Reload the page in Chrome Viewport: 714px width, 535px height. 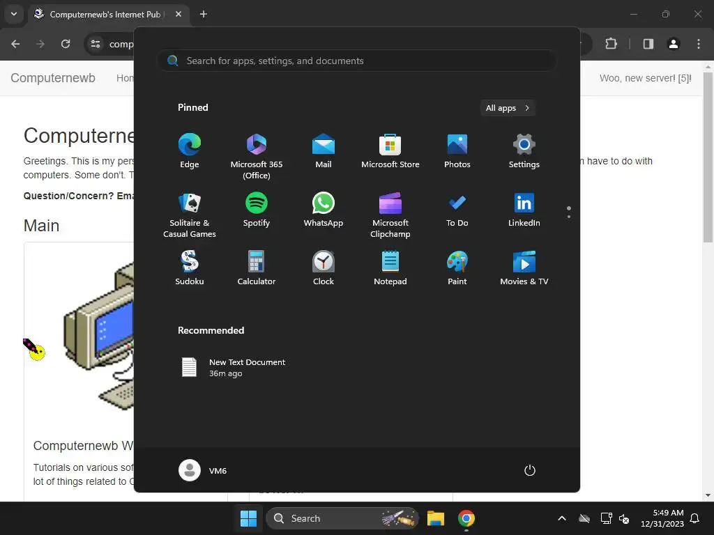[66, 44]
